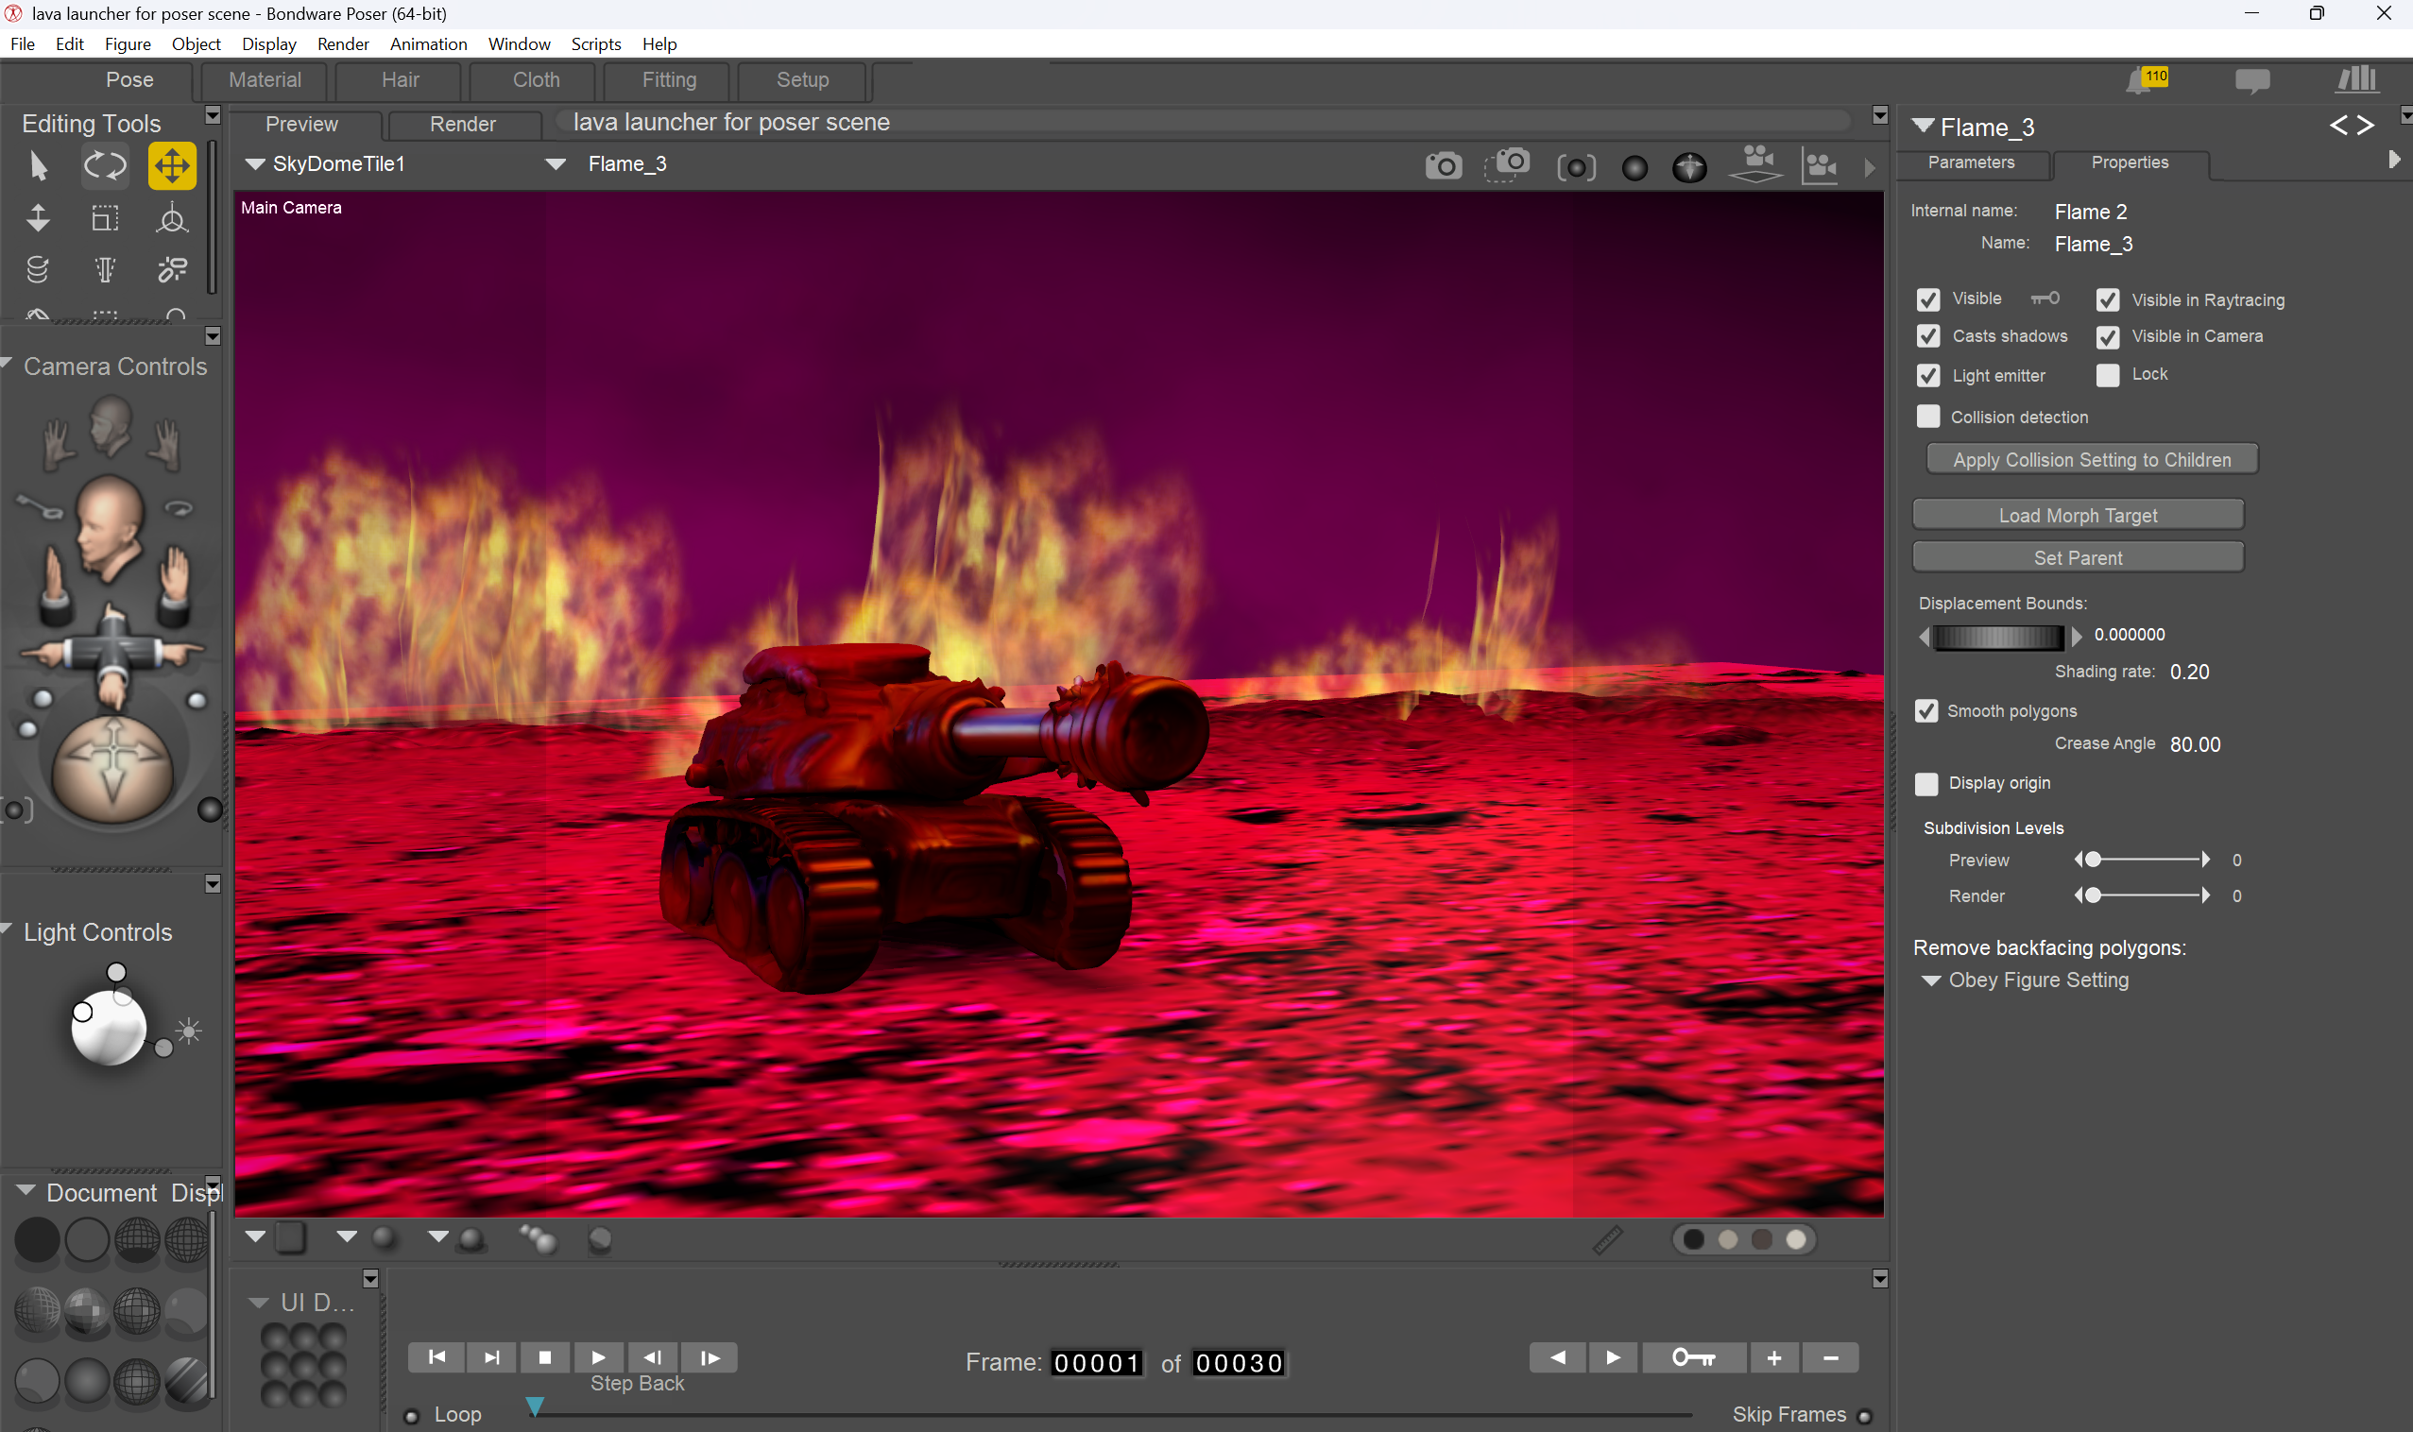Select the Rotate editing tool
Viewport: 2413px width, 1432px height.
point(104,166)
